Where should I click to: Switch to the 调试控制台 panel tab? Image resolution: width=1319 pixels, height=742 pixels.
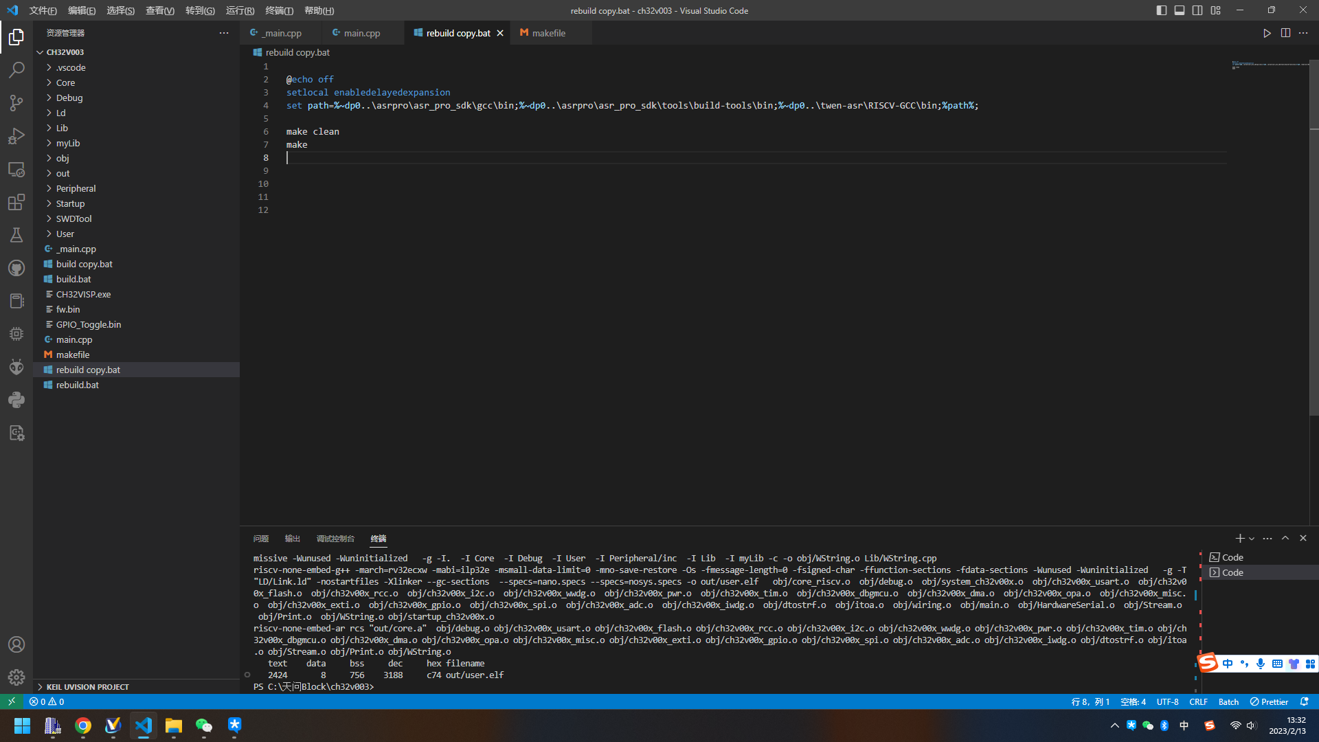click(x=335, y=539)
